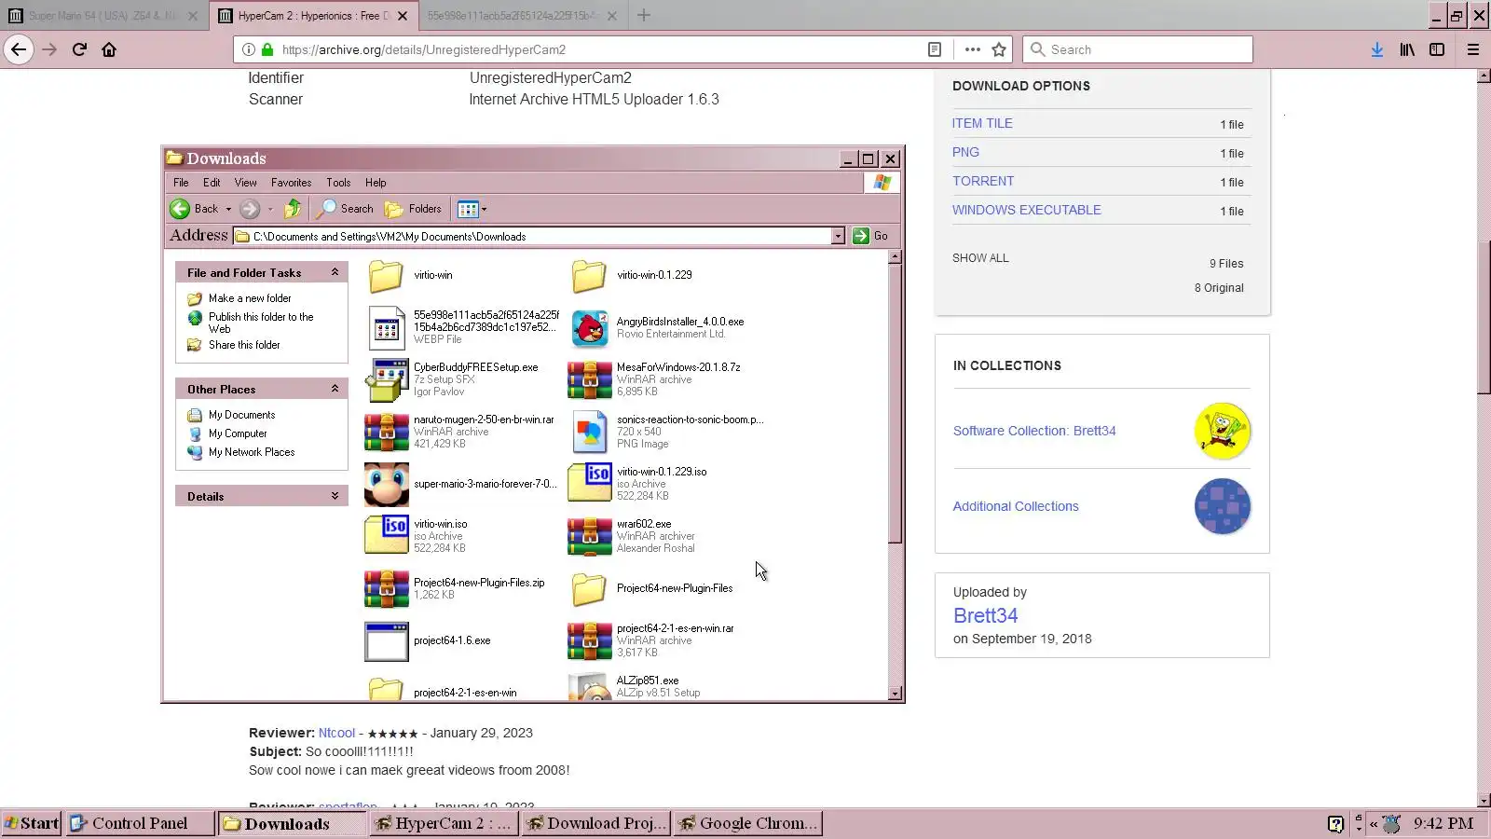Reload the archive.org page

79,49
